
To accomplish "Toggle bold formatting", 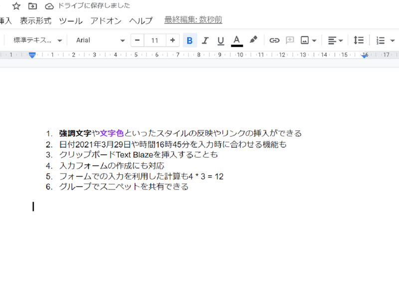I will pyautogui.click(x=190, y=40).
